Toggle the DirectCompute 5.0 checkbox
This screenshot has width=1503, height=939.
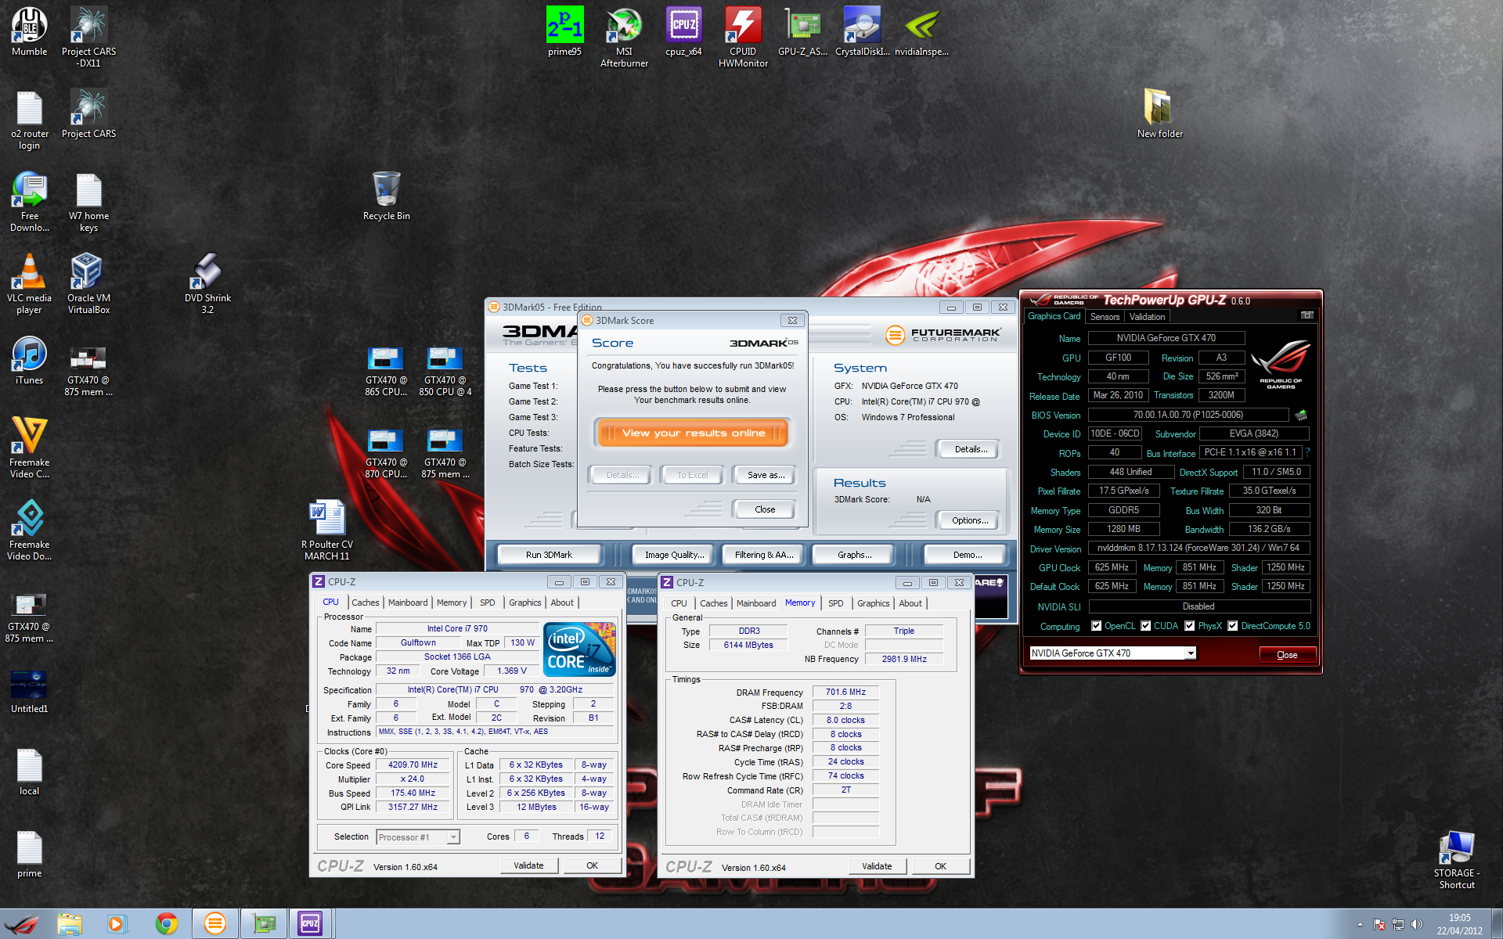pyautogui.click(x=1232, y=626)
